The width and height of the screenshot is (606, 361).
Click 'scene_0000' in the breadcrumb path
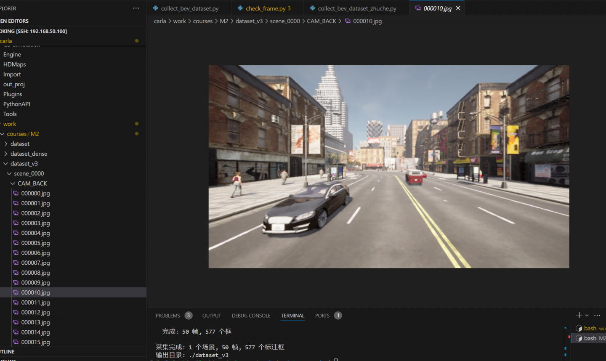pyautogui.click(x=285, y=21)
